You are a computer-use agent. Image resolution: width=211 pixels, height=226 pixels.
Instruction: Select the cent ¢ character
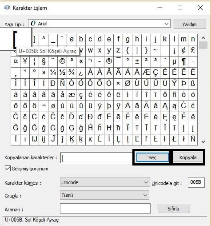[183, 50]
